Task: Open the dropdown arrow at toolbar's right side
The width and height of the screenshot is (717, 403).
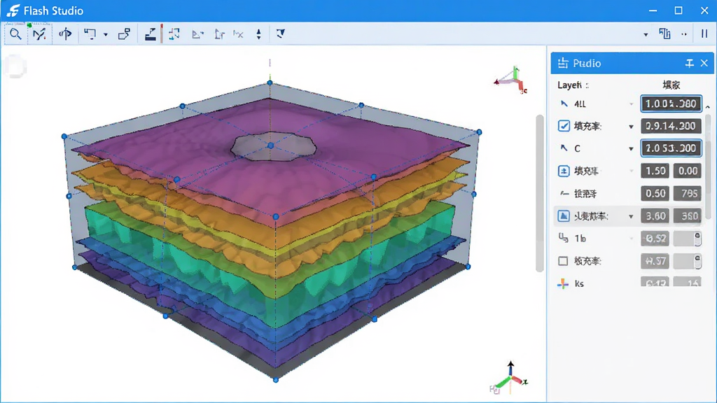Action: 646,34
